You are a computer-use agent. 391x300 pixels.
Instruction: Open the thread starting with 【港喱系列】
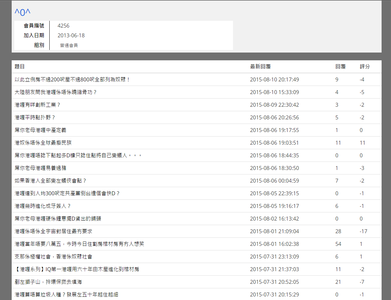(x=77, y=269)
